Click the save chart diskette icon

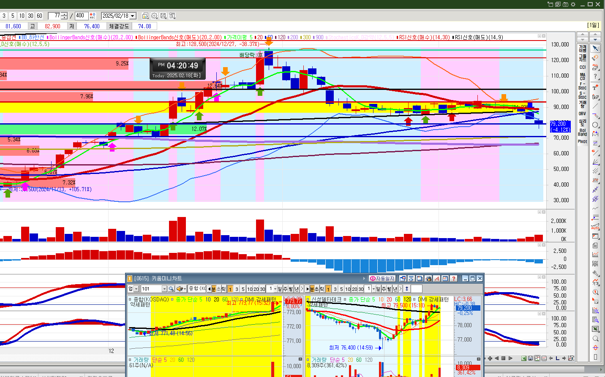[x=164, y=15]
